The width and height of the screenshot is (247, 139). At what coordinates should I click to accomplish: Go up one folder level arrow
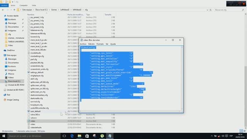pos(14,10)
